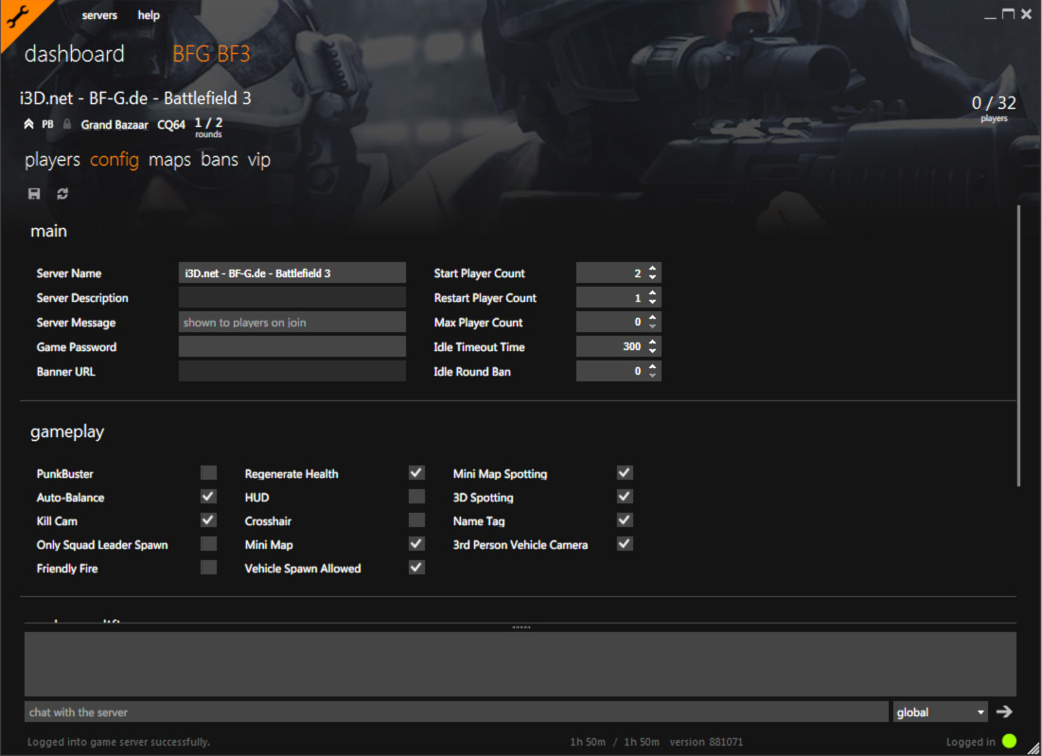Open the servers menu

(99, 14)
